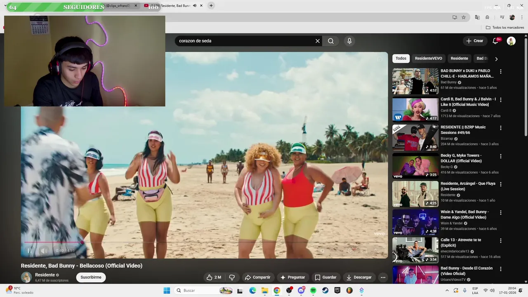Subscribe with the Suscribirme button
The image size is (528, 297).
click(x=91, y=277)
